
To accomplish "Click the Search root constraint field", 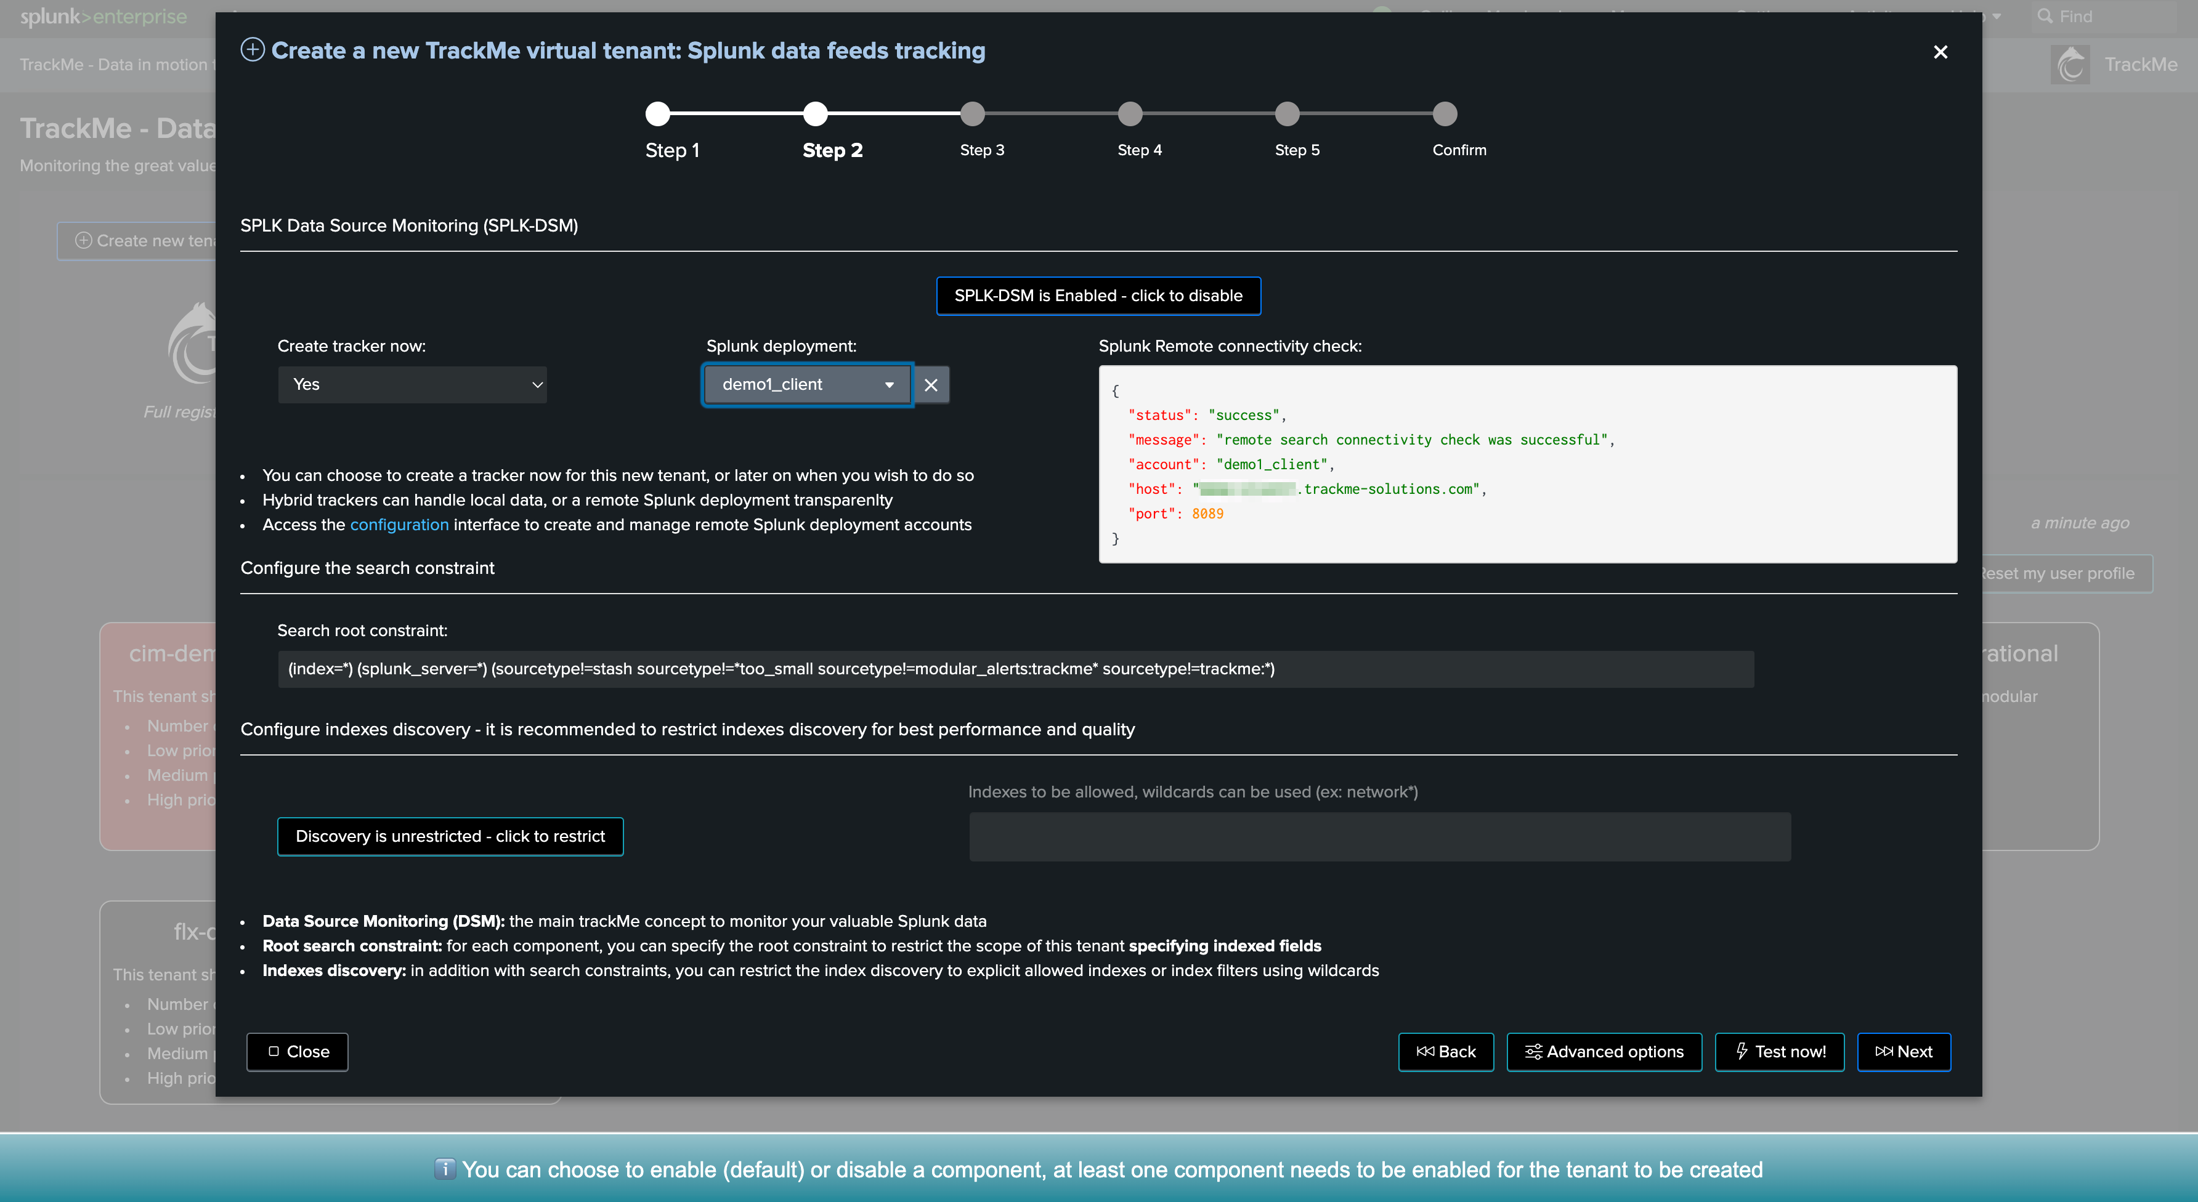I will (1015, 669).
